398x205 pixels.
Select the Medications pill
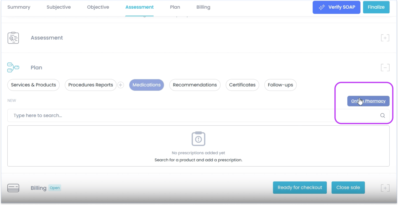[146, 85]
